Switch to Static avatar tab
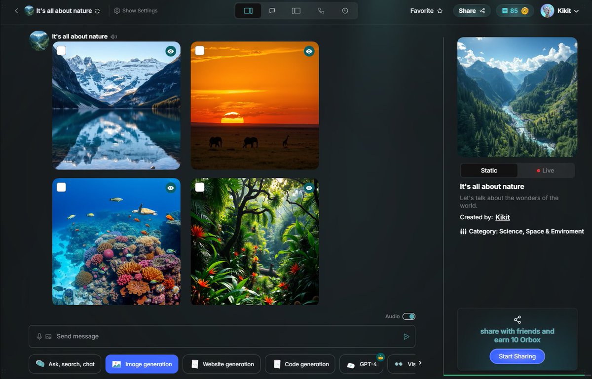592x379 pixels. coord(489,171)
